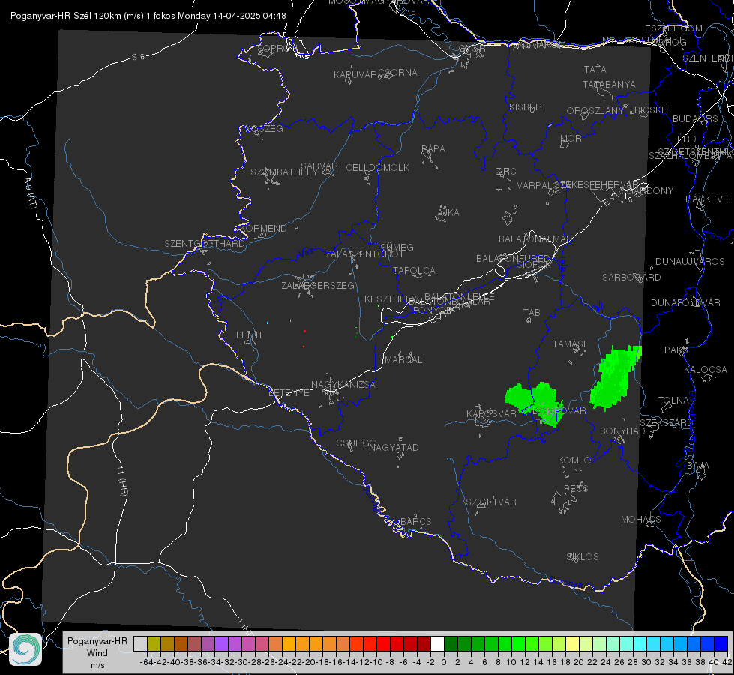Click the olive swatch between -64 and -42
The image size is (734, 675).
[x=154, y=643]
